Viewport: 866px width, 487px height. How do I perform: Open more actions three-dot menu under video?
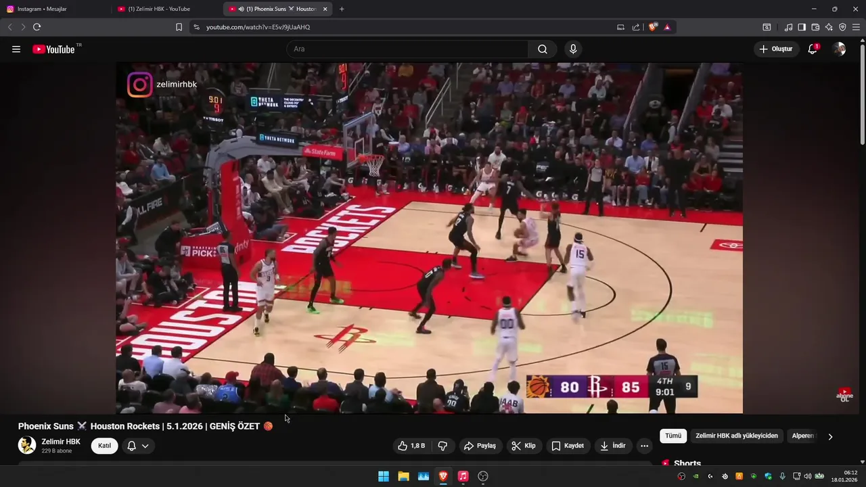[644, 446]
